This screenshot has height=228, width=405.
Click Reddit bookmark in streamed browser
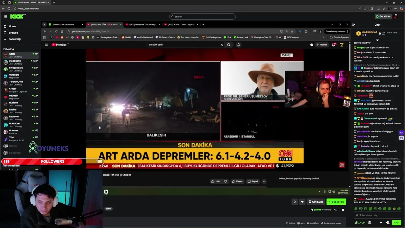(126, 37)
